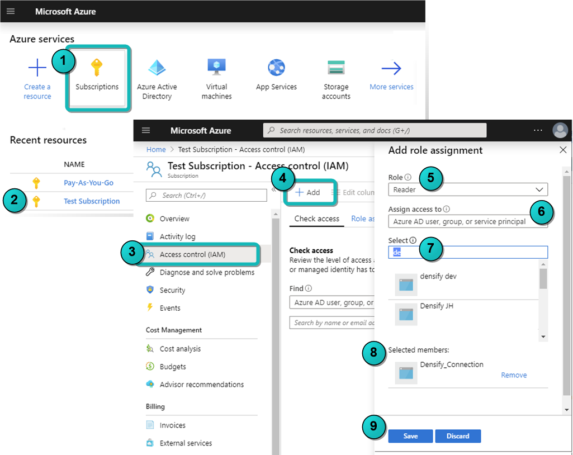
Task: Click the Densify_Connection member thumbnail
Action: coord(406,373)
